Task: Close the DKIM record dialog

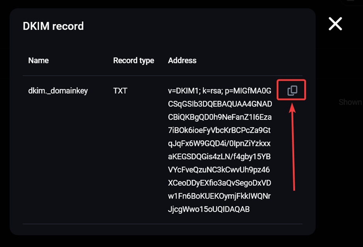Action: [335, 24]
